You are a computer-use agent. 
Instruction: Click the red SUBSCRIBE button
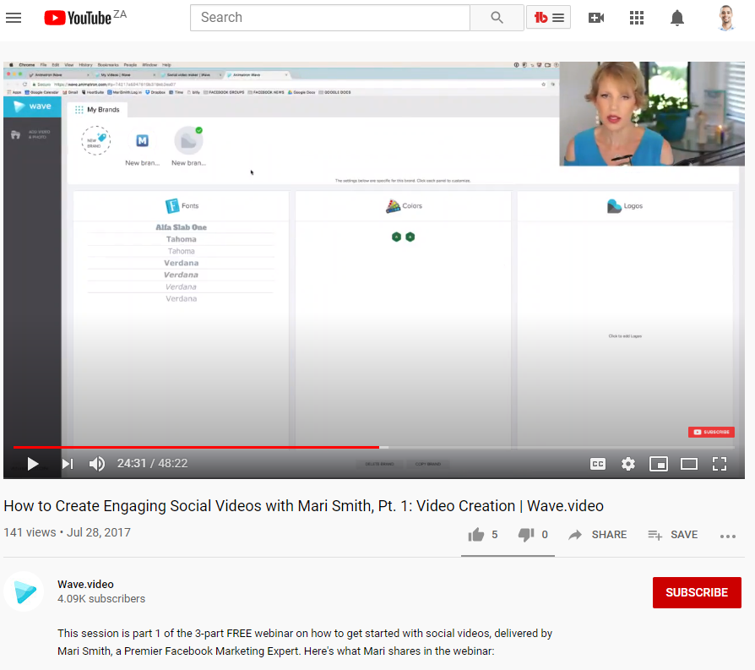(x=697, y=592)
